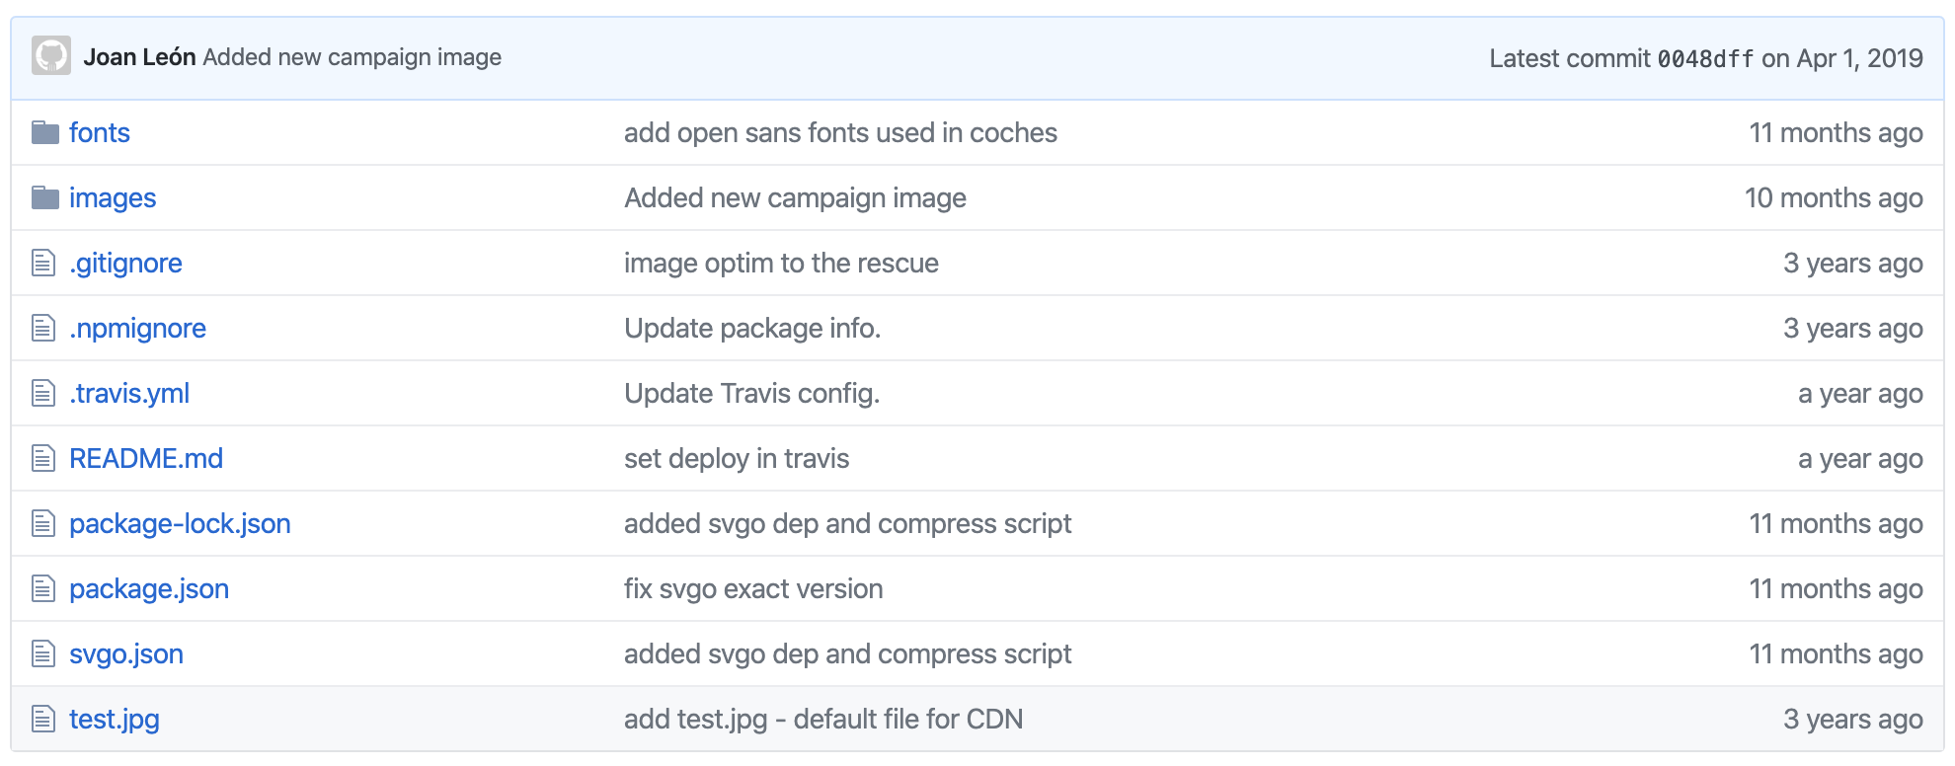1955x766 pixels.
Task: Open commit 'fix svgo exact version'
Action: (753, 588)
